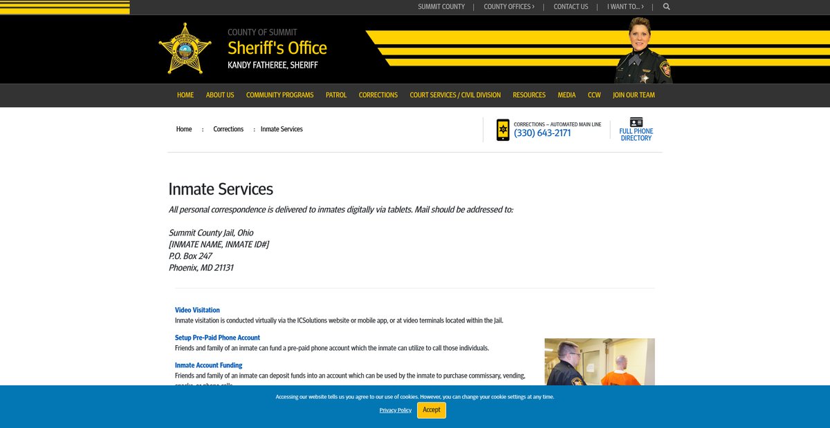Click the Sheriff's Office title text
The width and height of the screenshot is (830, 428).
pyautogui.click(x=277, y=48)
